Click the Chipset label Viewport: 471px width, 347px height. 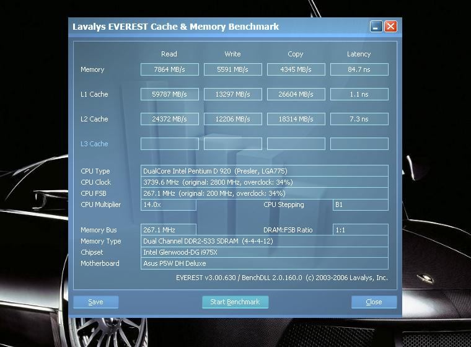pyautogui.click(x=92, y=252)
